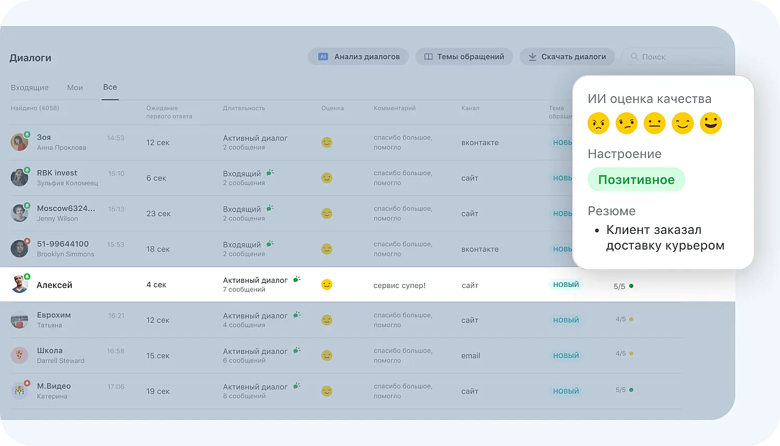Click the 5/5 score in М.Видео row
The width and height of the screenshot is (780, 446).
[x=621, y=390]
